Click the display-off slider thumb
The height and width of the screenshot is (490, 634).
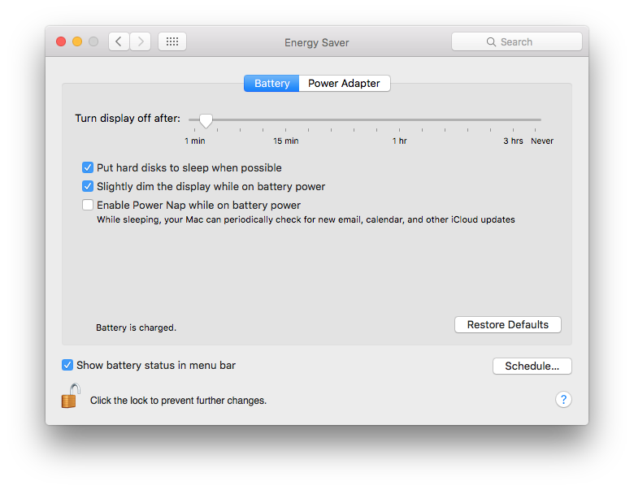[206, 120]
